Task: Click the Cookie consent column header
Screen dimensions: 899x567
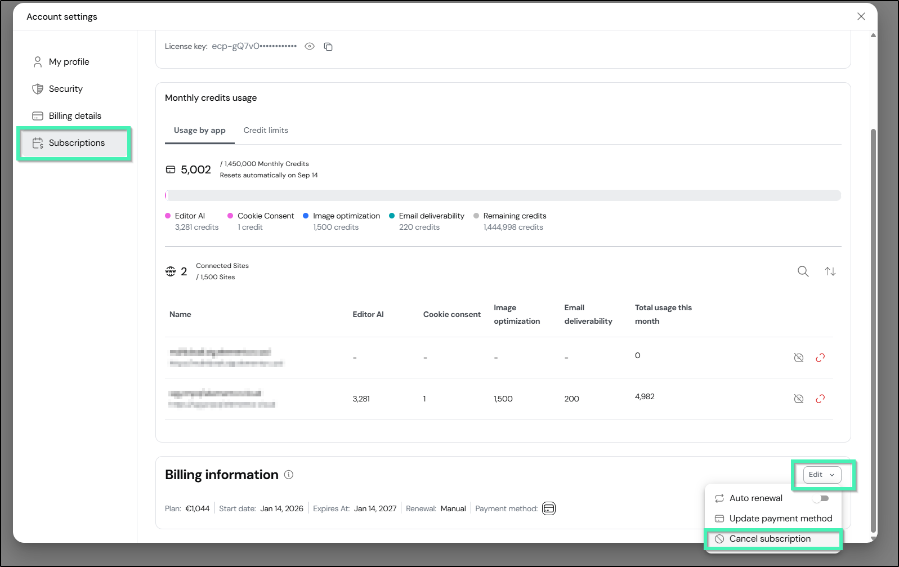Action: point(452,314)
